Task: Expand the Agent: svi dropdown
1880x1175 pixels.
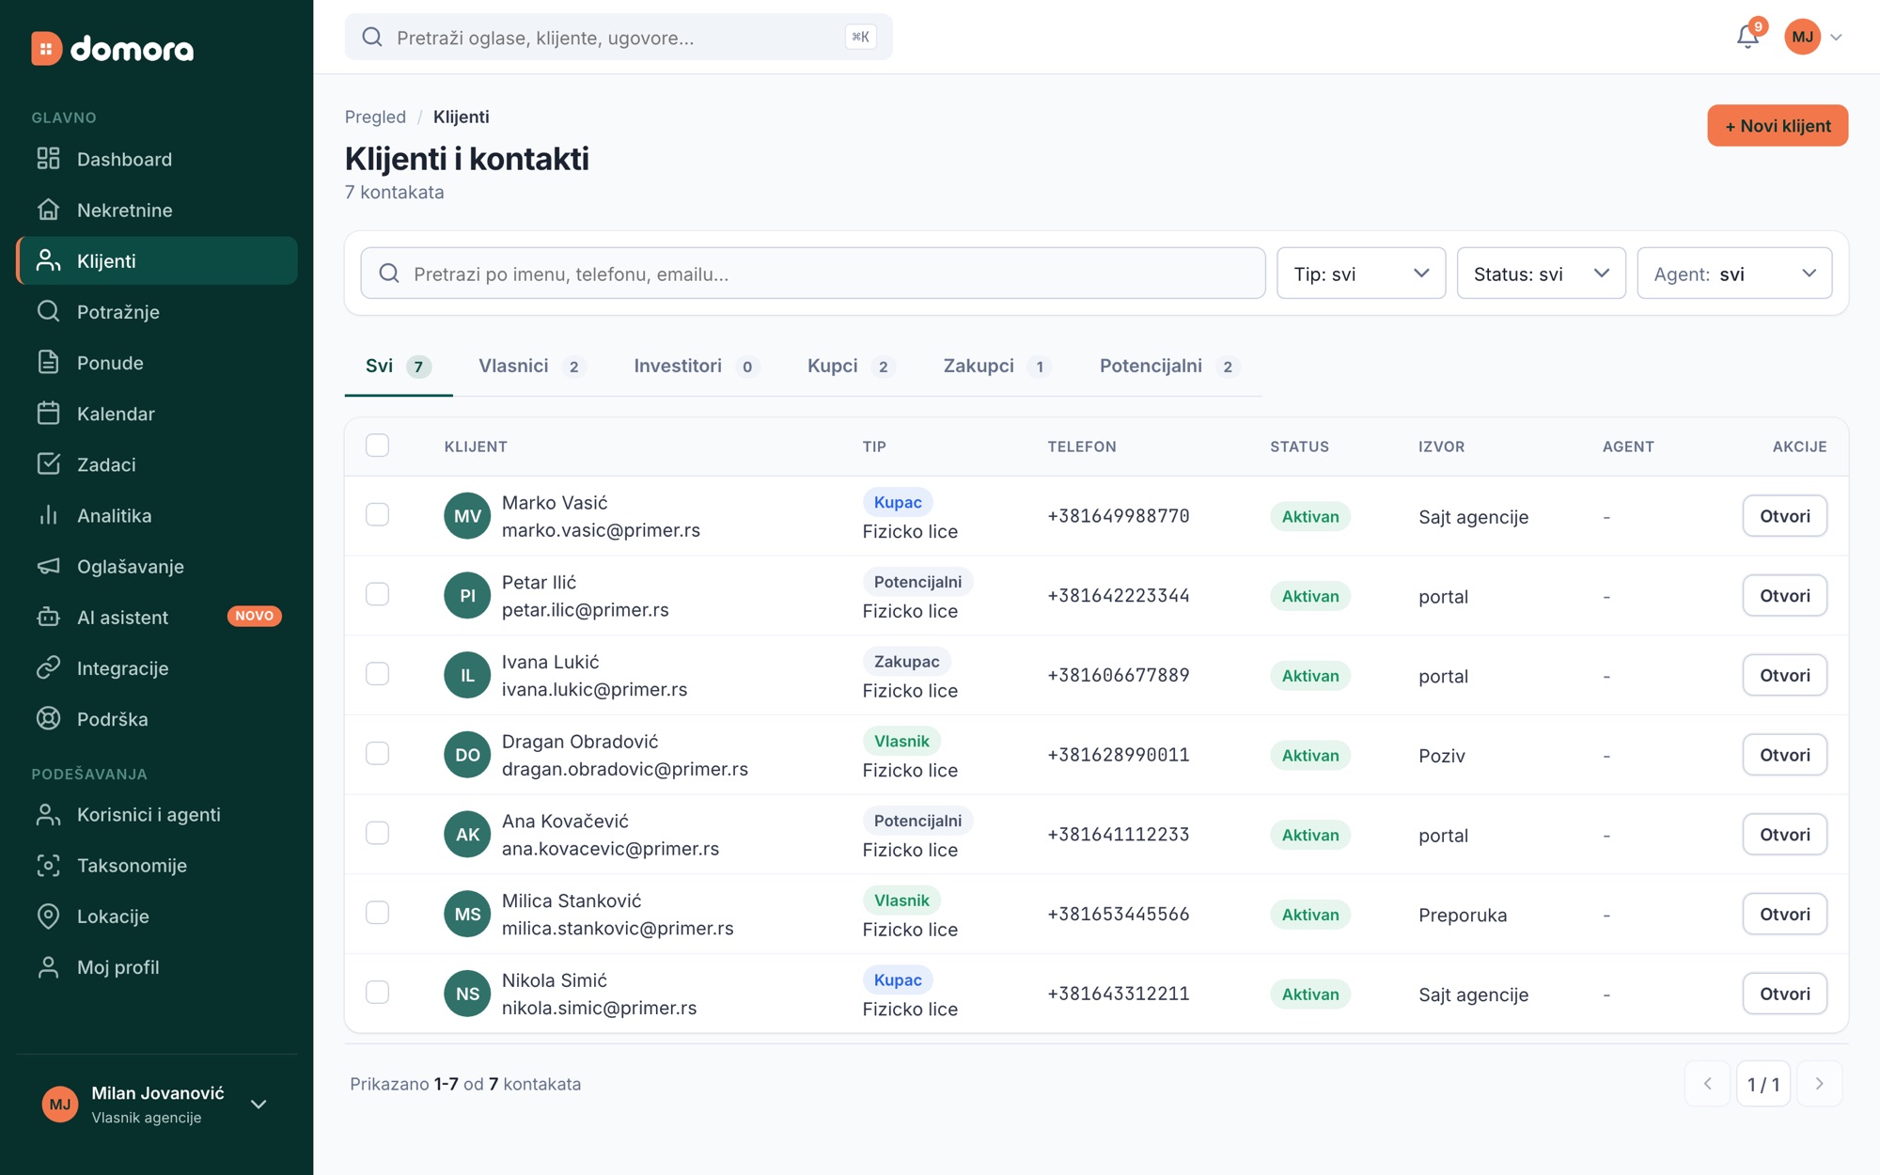Action: pos(1734,274)
